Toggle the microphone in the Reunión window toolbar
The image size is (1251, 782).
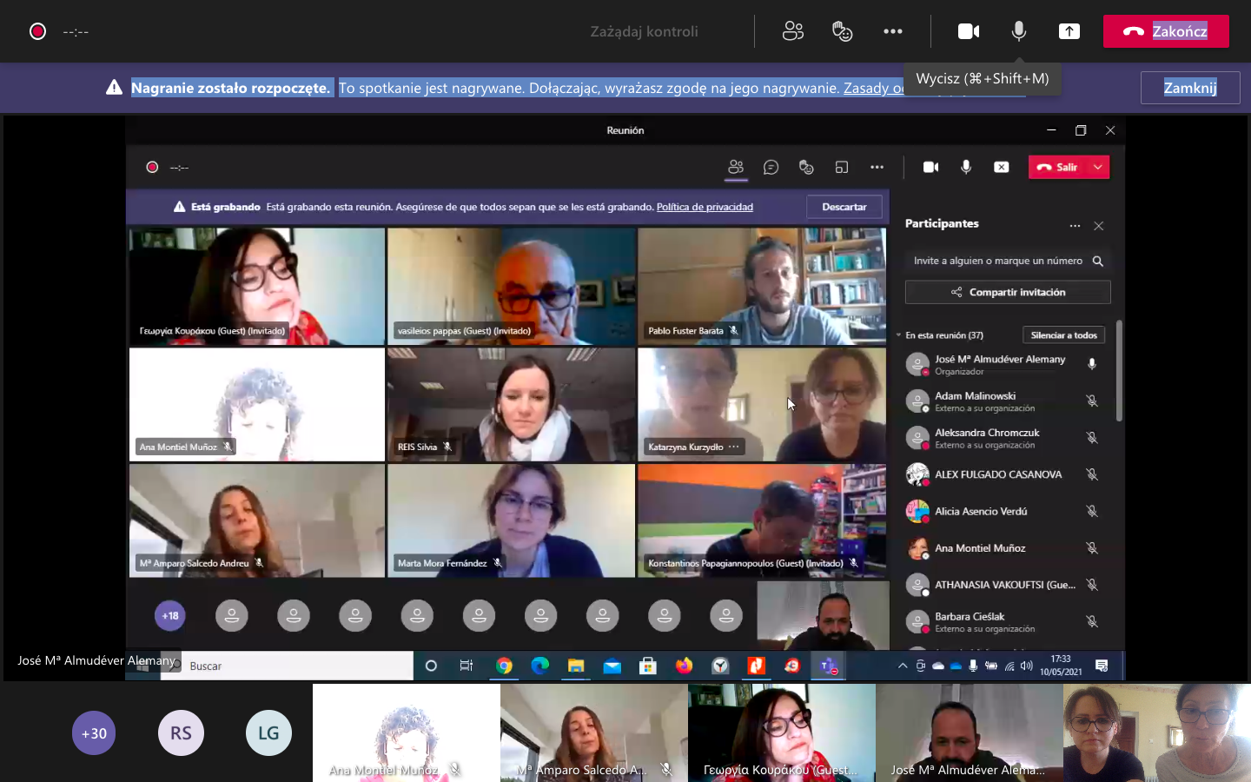point(966,168)
